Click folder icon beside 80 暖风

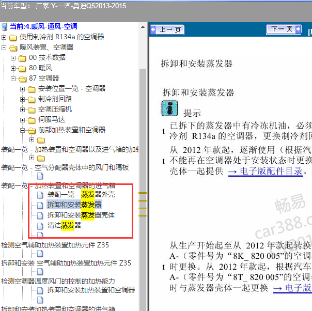pos(22,68)
